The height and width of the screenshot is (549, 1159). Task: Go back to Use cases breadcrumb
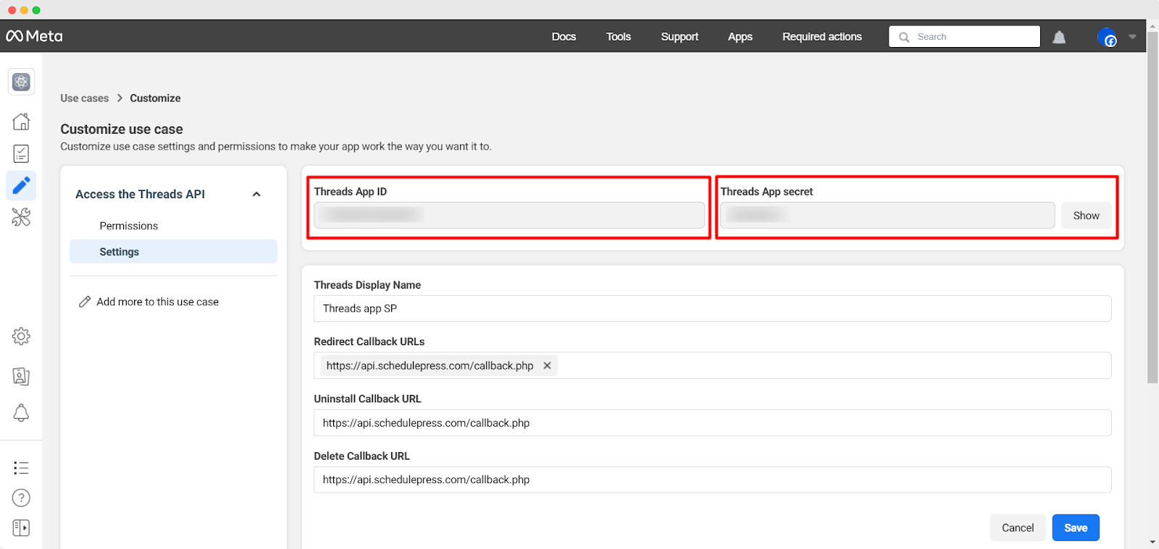85,98
